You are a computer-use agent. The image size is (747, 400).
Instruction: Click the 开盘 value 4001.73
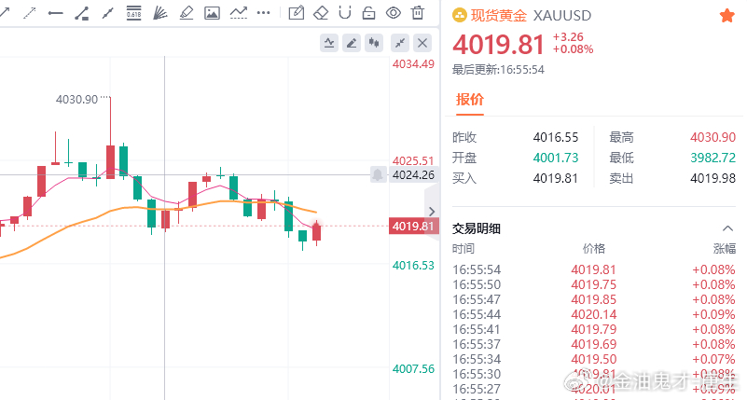[x=556, y=158]
